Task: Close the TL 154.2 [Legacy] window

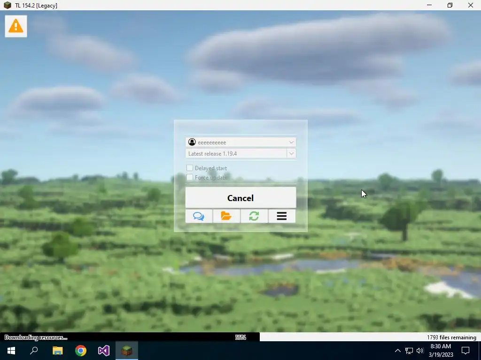Action: [471, 5]
